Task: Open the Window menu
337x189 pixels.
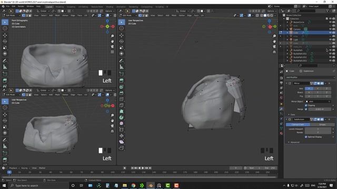Action: (30, 6)
